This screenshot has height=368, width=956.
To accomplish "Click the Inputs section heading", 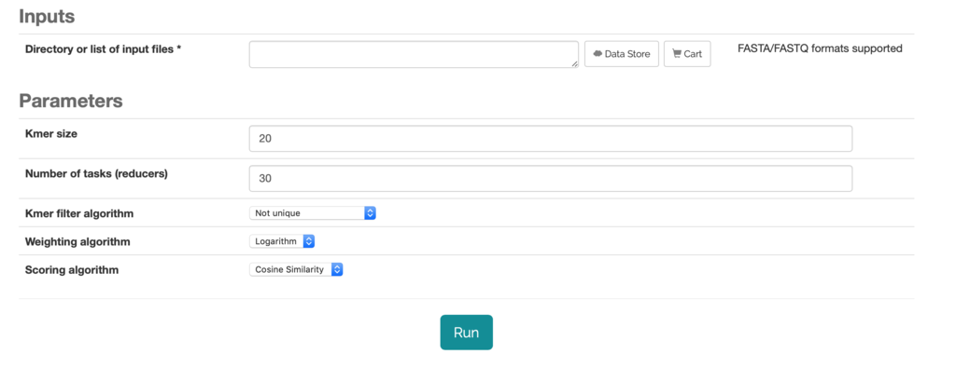I will click(47, 17).
